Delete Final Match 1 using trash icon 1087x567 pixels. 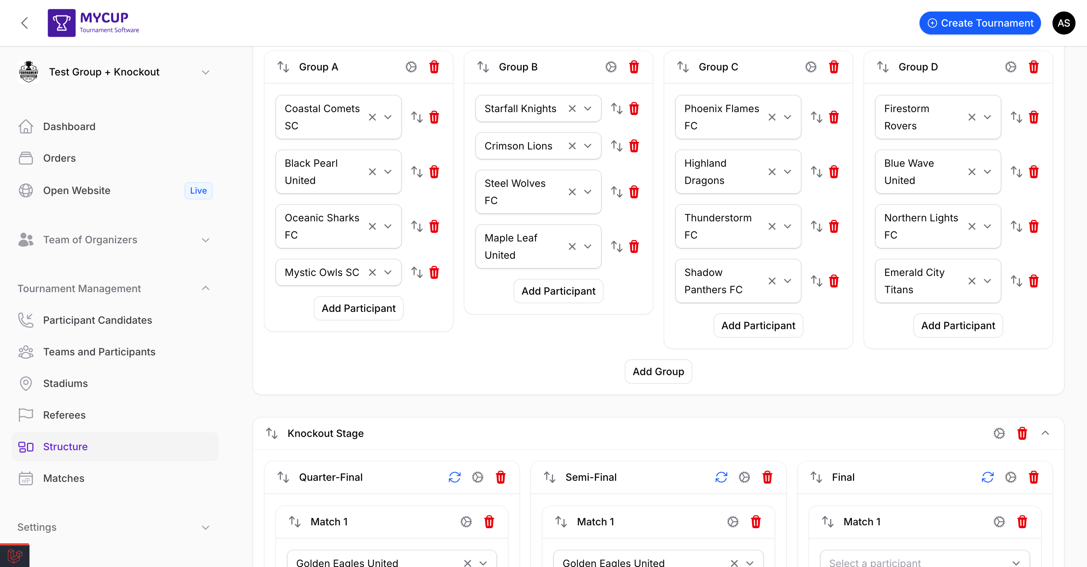1022,522
